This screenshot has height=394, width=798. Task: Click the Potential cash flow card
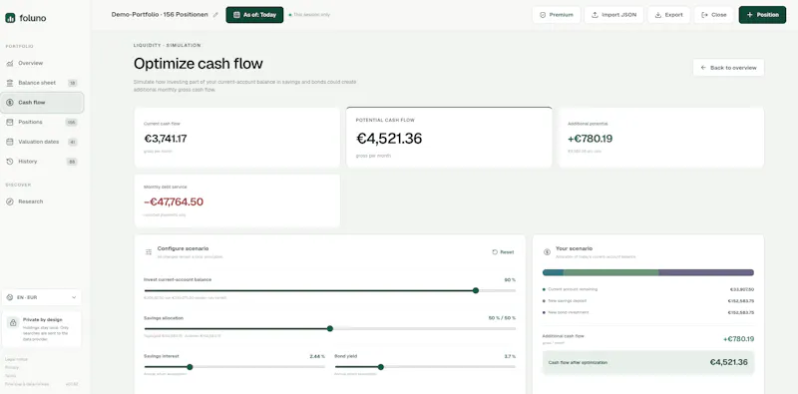(449, 137)
